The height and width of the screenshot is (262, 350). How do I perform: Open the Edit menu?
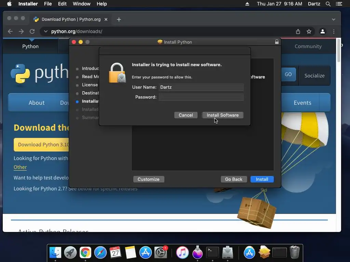62,4
